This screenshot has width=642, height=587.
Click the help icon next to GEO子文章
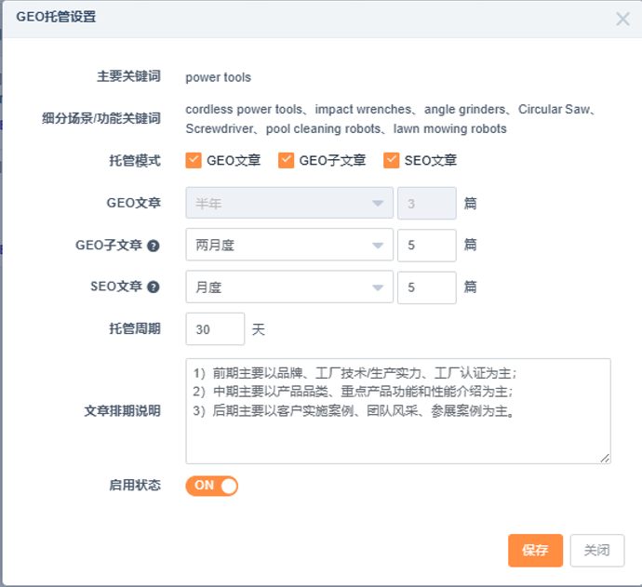[x=154, y=246]
